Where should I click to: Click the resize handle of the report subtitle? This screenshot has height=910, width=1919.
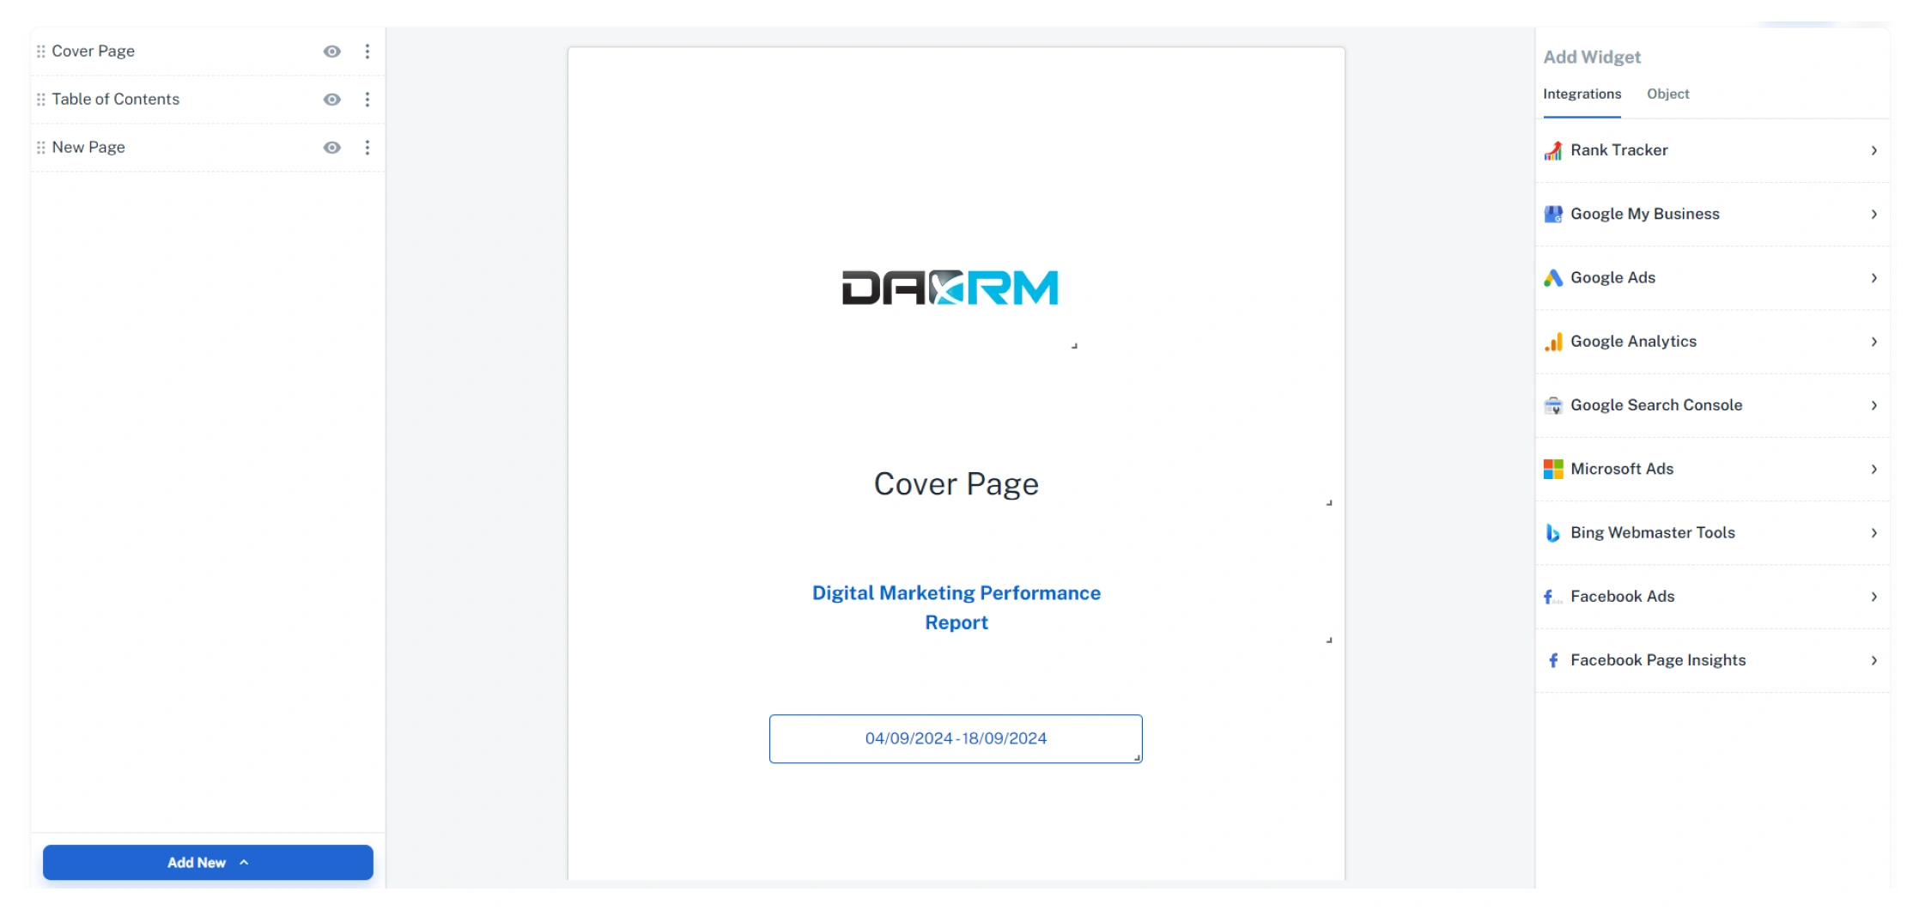[x=1329, y=640]
